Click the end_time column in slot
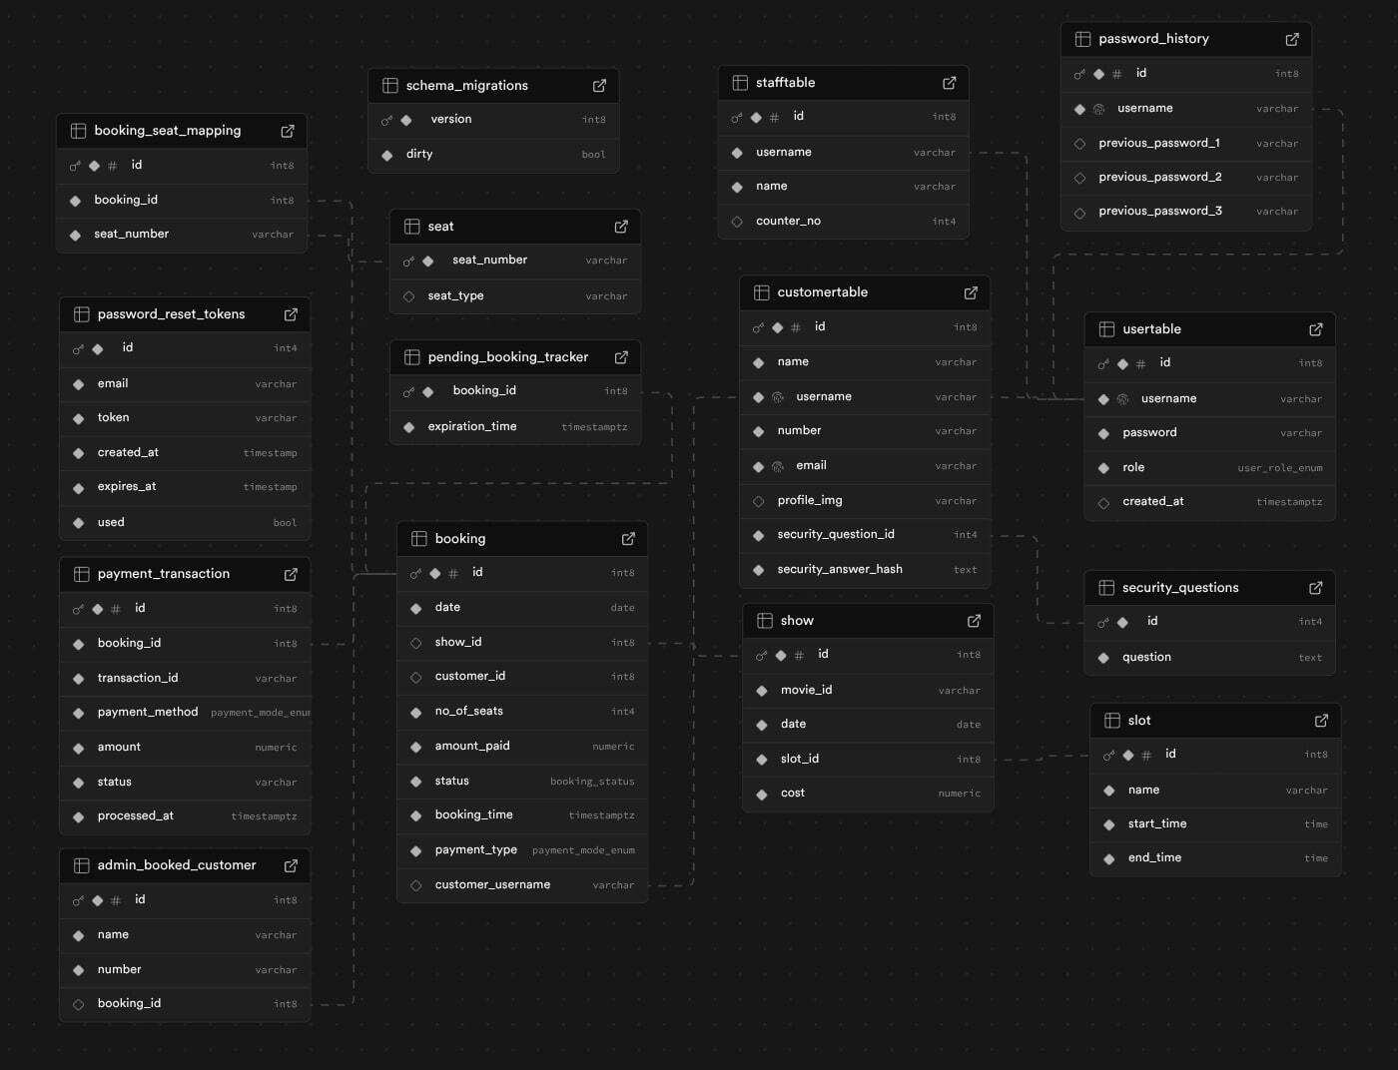This screenshot has height=1070, width=1398. point(1215,858)
